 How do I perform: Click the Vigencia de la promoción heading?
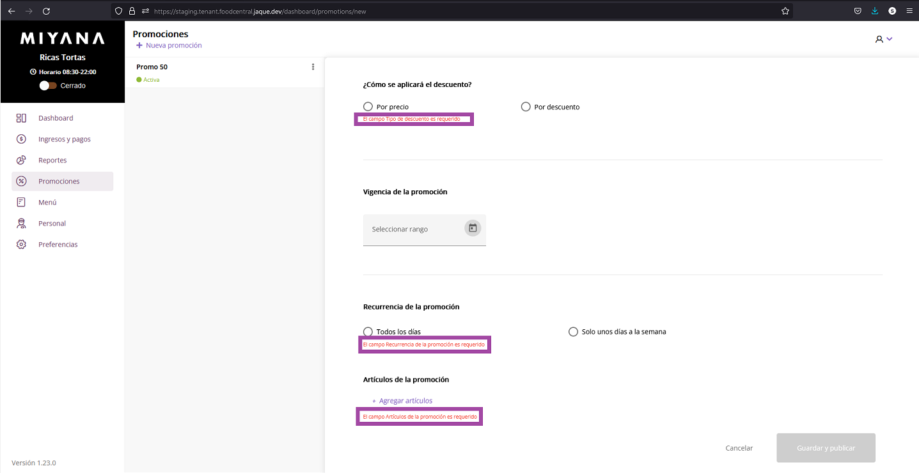coord(405,192)
